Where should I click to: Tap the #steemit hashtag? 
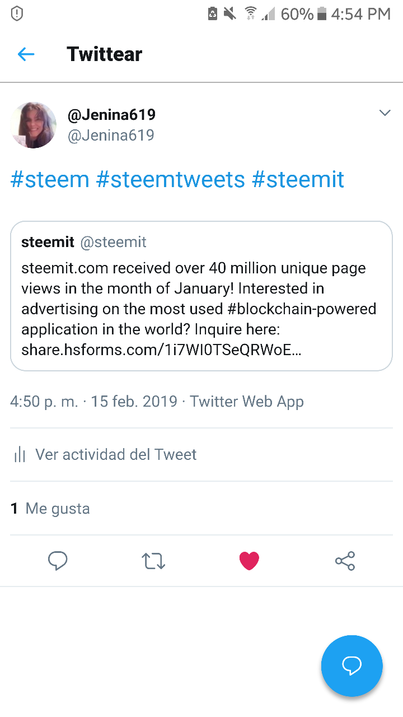(x=298, y=180)
